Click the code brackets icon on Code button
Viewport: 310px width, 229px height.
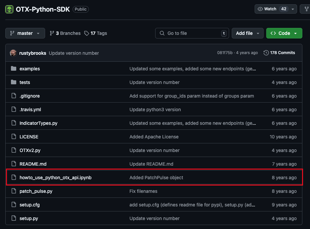coord(273,33)
